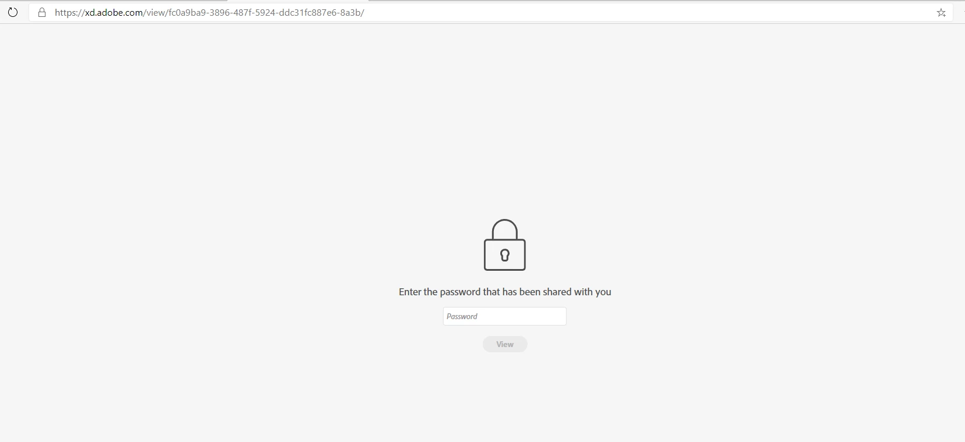Reload the page with the refresh icon
Screen dimensions: 965x442
[12, 12]
